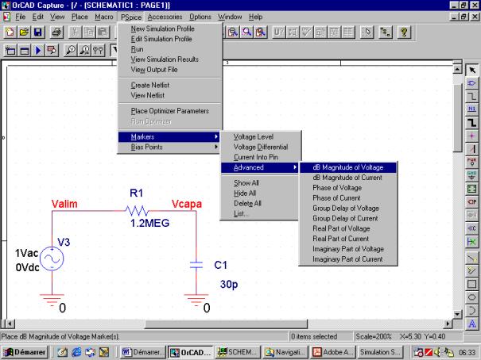Switch to SCHEM taskbar window button

point(238,352)
